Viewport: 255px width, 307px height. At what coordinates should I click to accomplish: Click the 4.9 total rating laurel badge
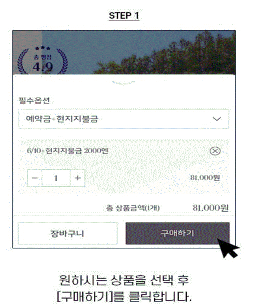click(43, 60)
